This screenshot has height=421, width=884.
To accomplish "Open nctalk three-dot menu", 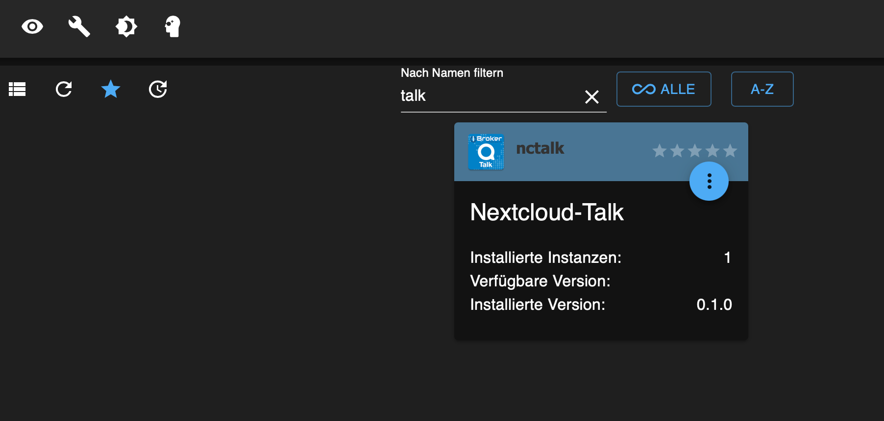I will pos(709,181).
